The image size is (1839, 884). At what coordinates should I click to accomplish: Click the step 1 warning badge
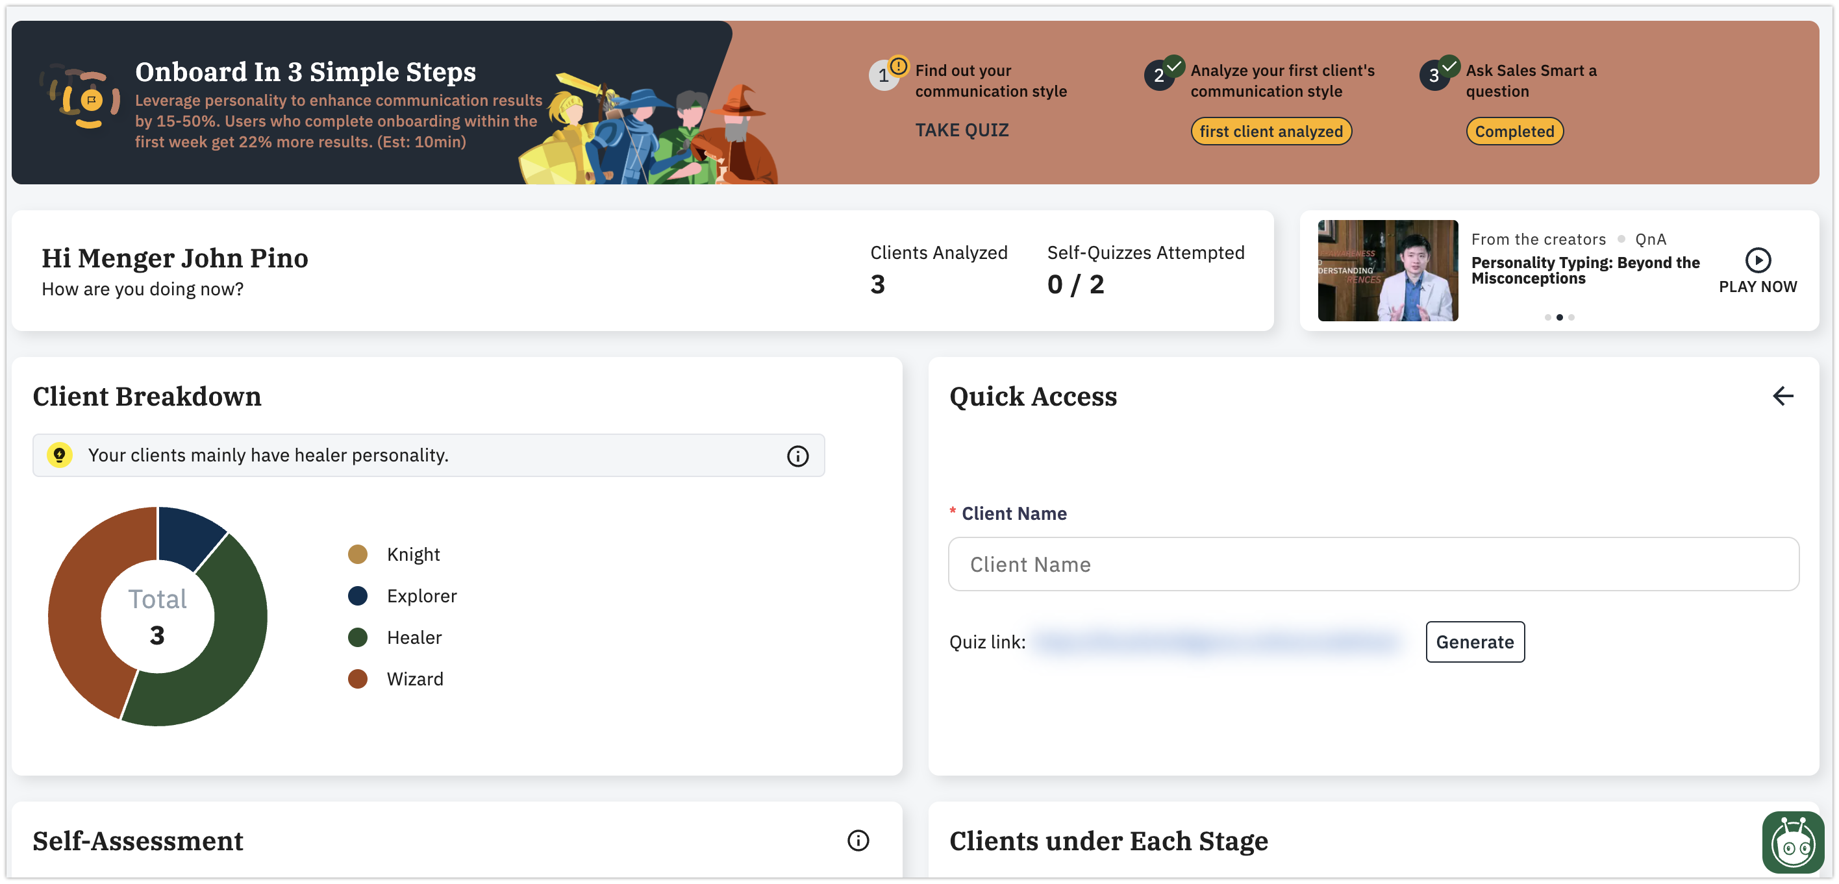coord(898,66)
